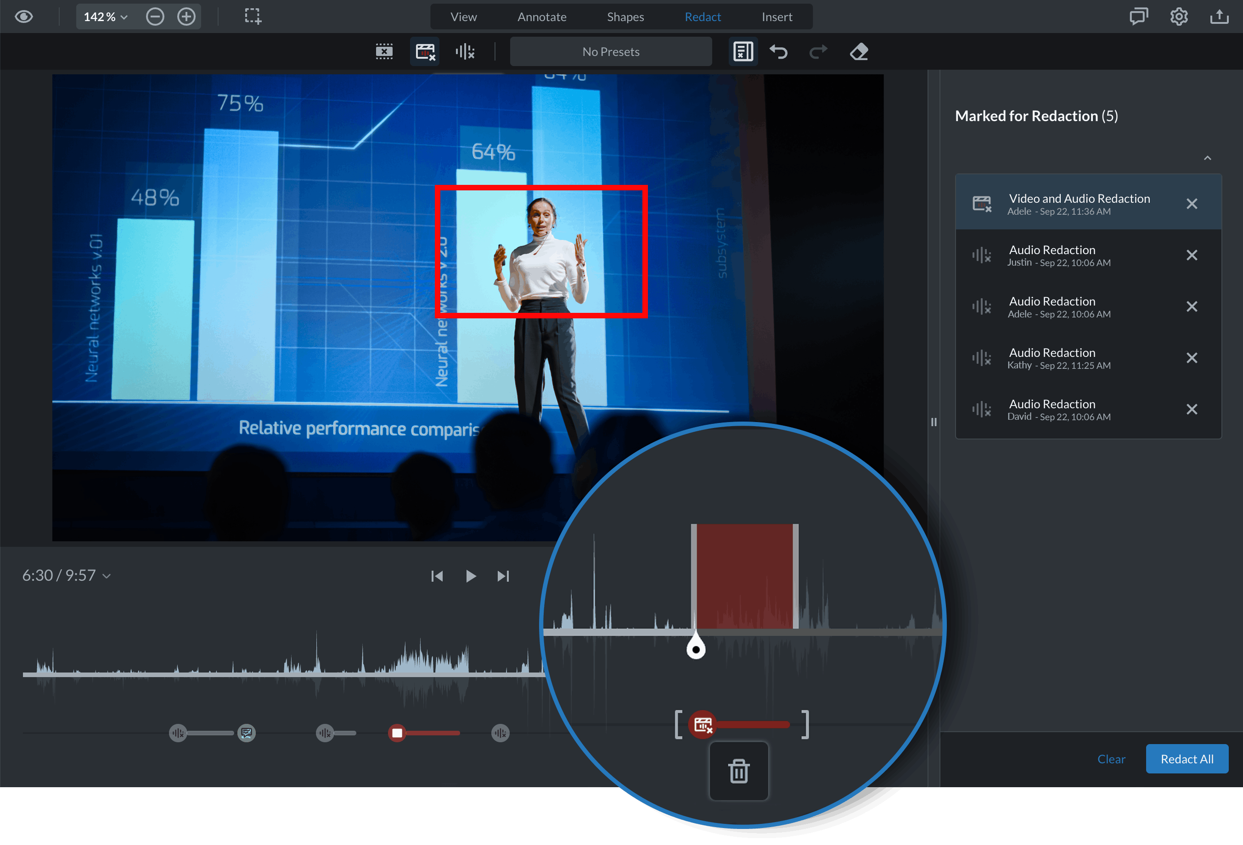Select the audio redaction tool
Screen dimensions: 1243x845
tap(465, 52)
